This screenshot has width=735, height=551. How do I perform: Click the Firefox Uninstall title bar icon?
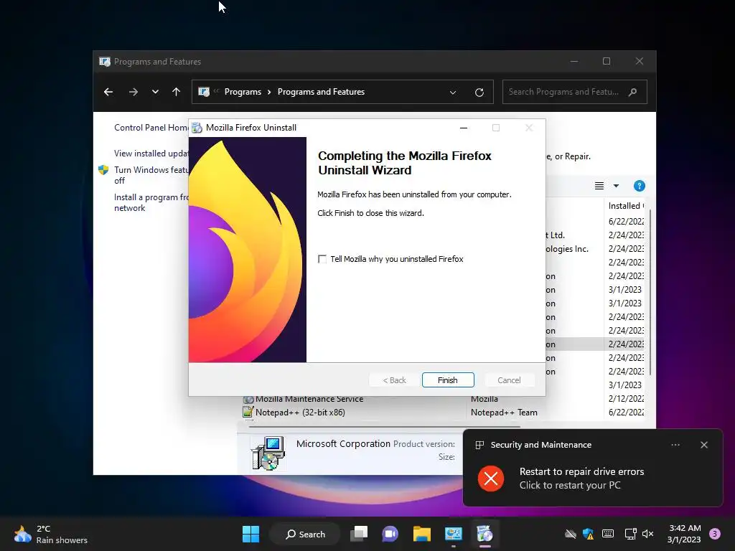click(x=197, y=128)
